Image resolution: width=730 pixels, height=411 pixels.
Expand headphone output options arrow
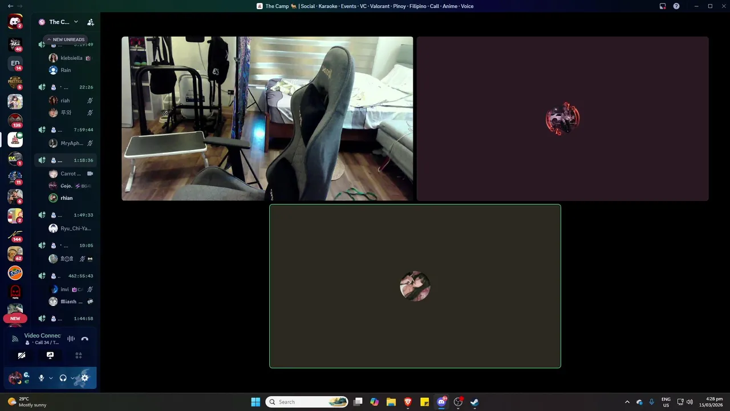[x=72, y=378]
